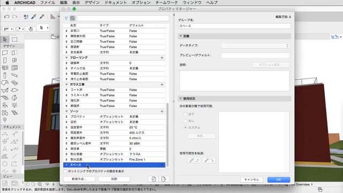Collapse the 使用状況 section

click(x=181, y=99)
